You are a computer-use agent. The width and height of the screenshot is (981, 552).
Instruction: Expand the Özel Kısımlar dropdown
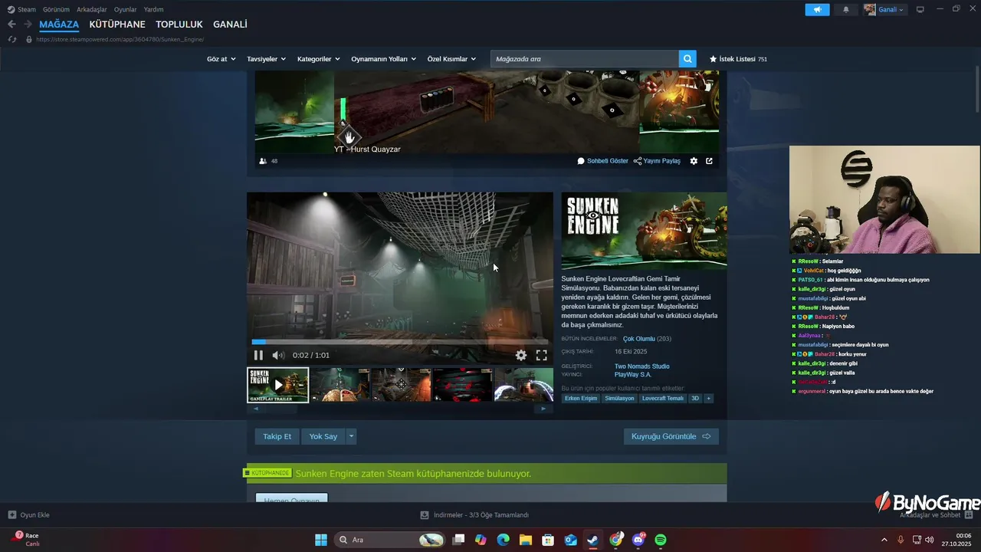click(452, 59)
